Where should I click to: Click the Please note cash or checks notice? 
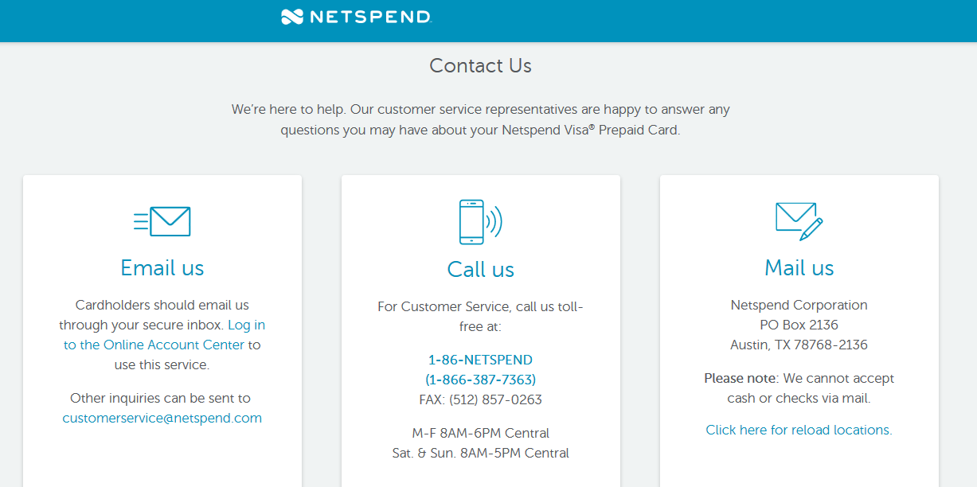pos(799,388)
